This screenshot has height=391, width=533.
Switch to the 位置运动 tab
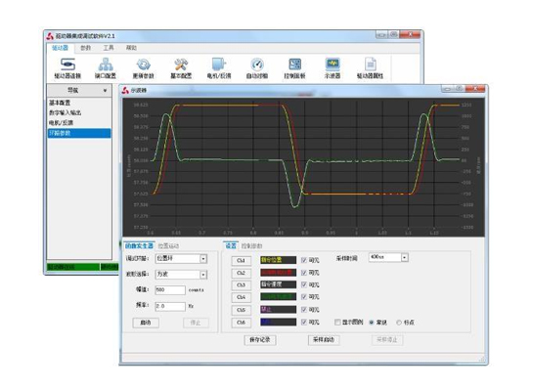click(168, 245)
